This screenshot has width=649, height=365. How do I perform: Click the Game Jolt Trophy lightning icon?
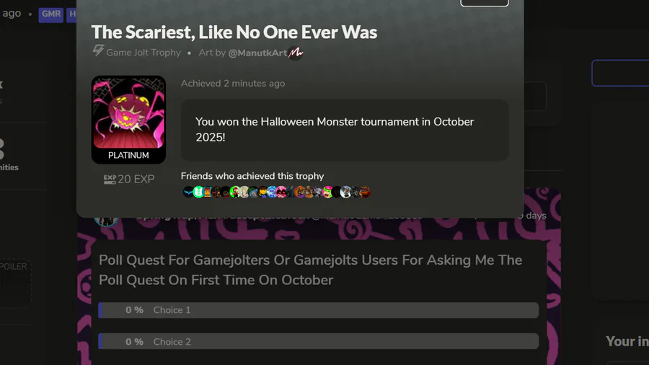click(98, 51)
